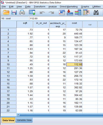Switch to Data View tab

(8, 120)
